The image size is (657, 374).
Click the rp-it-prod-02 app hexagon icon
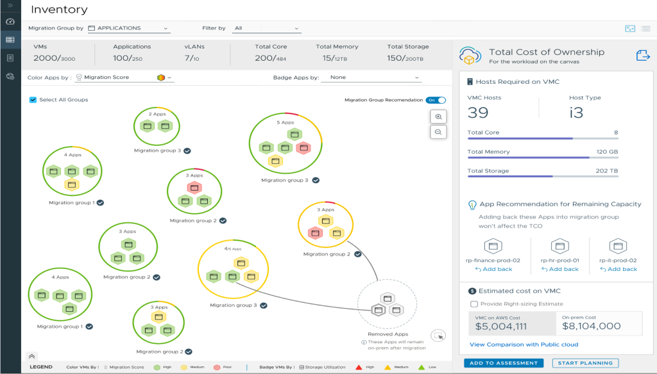(x=618, y=246)
